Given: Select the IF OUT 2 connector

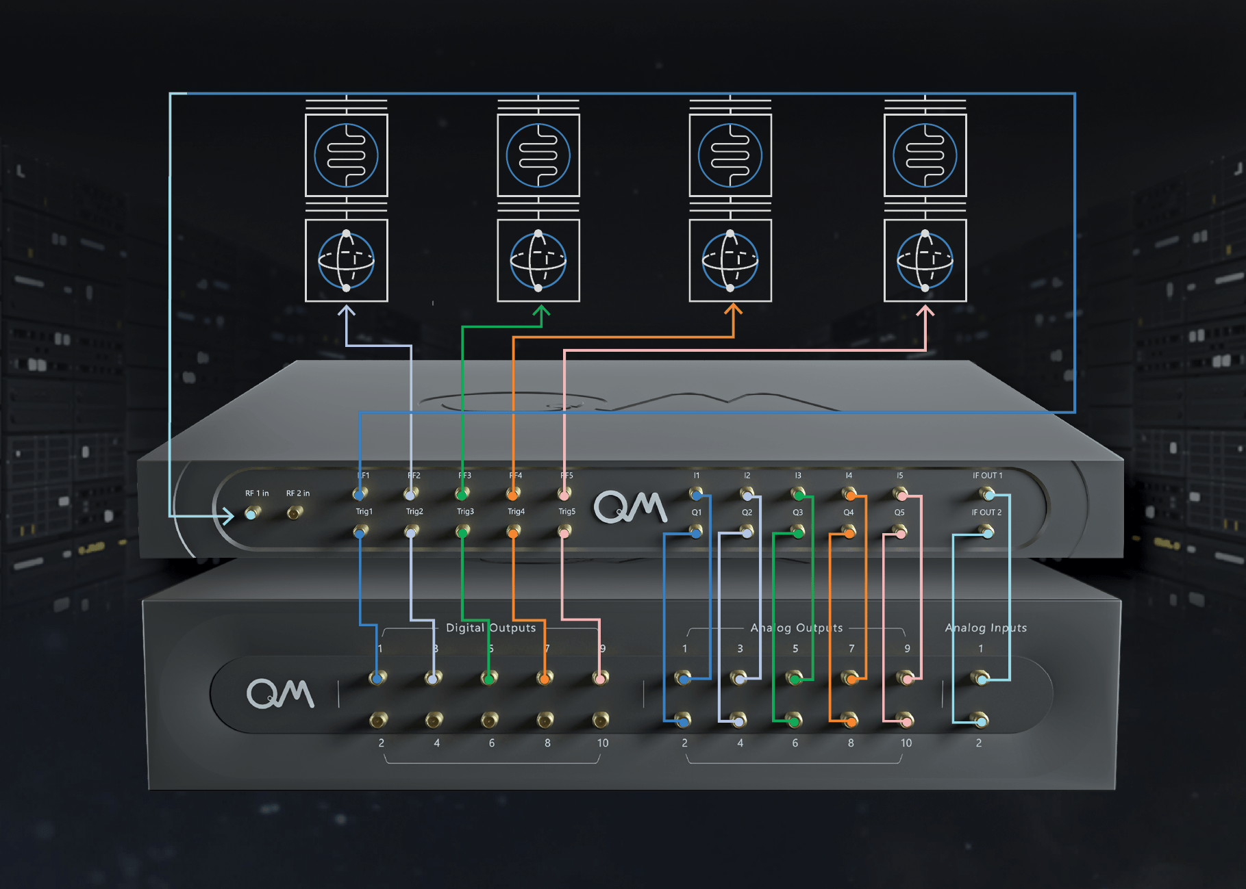Looking at the screenshot, I should (x=987, y=532).
